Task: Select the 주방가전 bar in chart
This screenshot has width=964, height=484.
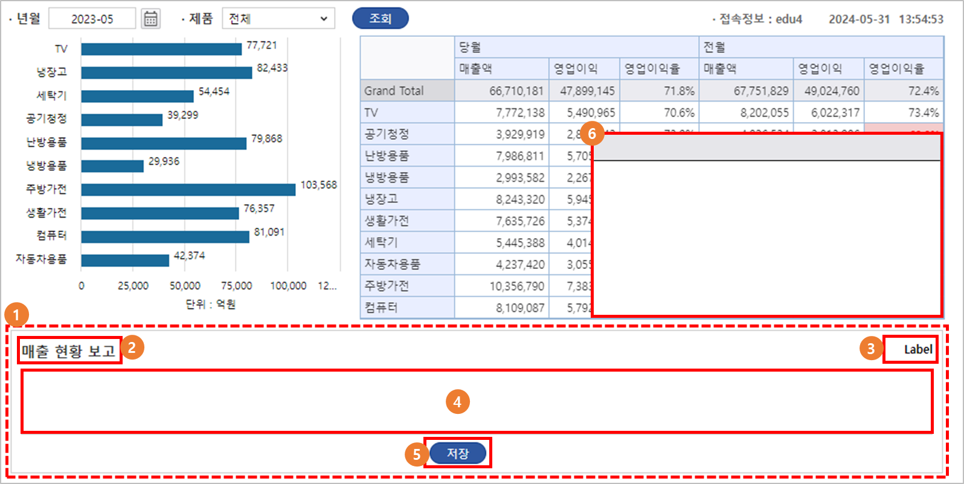Action: tap(188, 190)
